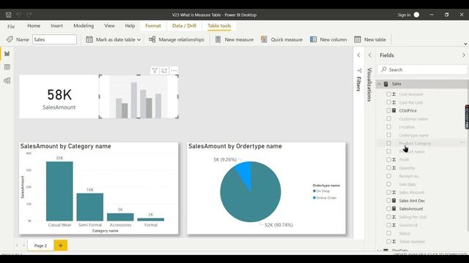
Task: Select the Page 2 tab
Action: [x=41, y=245]
